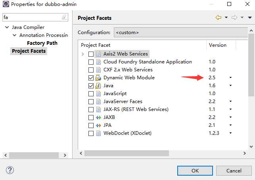255x180 pixels.
Task: Open the Configuration combo box
Action: click(181, 33)
